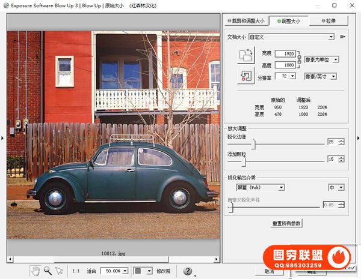361x279 pixels.
Task: Expand the 文档大小 preset dropdown
Action: (331, 37)
